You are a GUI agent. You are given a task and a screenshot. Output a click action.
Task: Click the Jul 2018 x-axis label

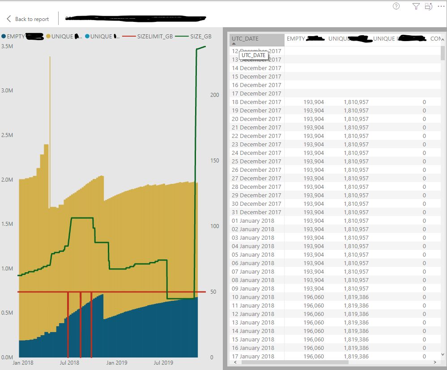pos(69,362)
